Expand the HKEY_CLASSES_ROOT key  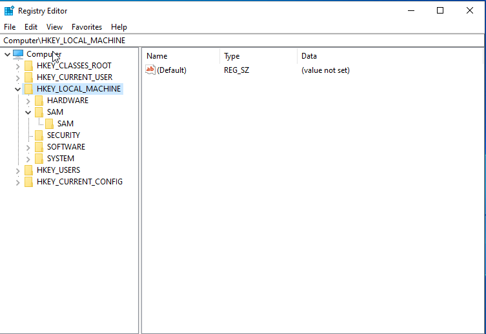(17, 66)
